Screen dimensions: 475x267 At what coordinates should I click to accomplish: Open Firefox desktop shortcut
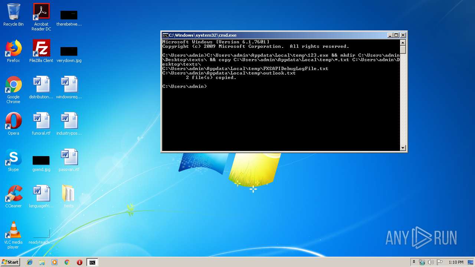coord(13,51)
